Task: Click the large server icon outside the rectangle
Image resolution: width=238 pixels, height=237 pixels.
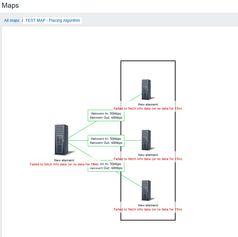Action: 61,140
